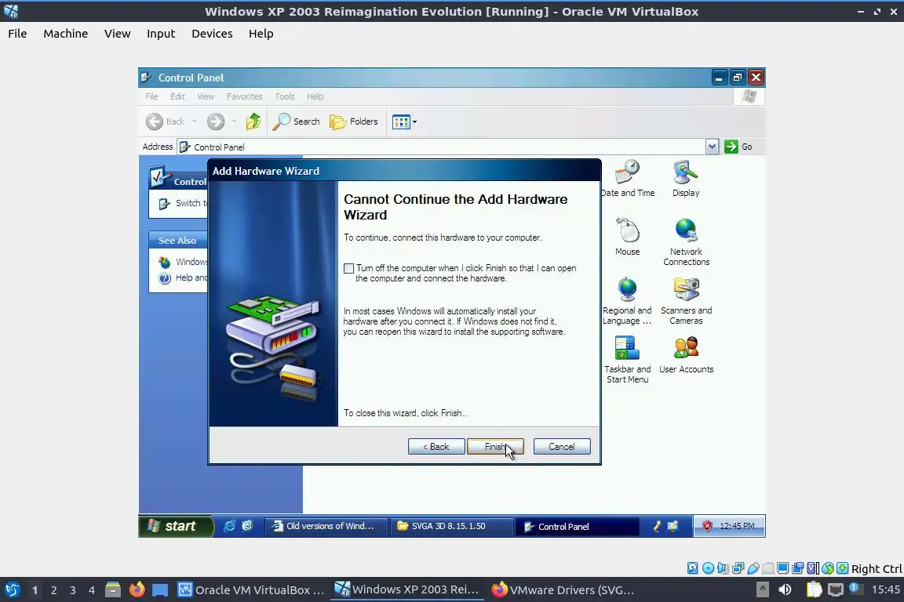Open User Accounts icon

tap(686, 355)
